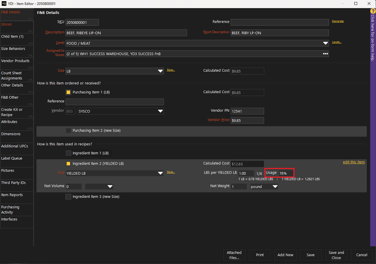Cancel the item editor

362,255
